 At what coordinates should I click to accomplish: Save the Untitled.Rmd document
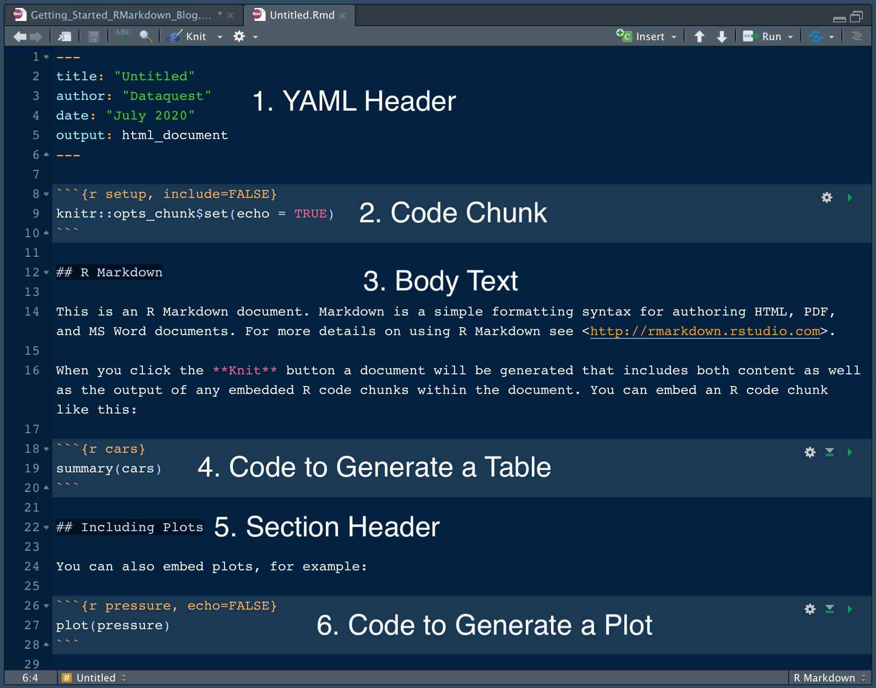click(93, 36)
